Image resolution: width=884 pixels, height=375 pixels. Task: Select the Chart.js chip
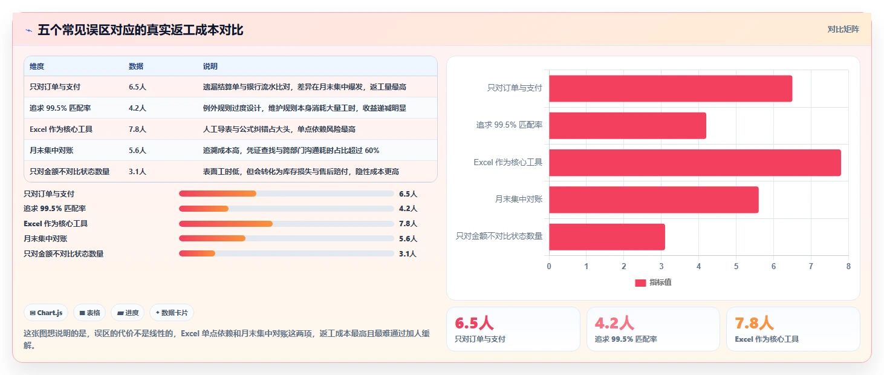(46, 313)
